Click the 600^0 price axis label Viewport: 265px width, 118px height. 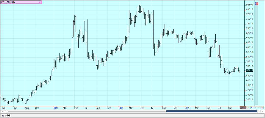[x=250, y=47]
